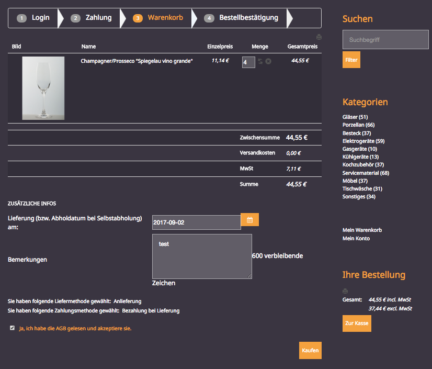This screenshot has height=369, width=432.
Task: Go to the Login checkout step
Action: (35, 18)
